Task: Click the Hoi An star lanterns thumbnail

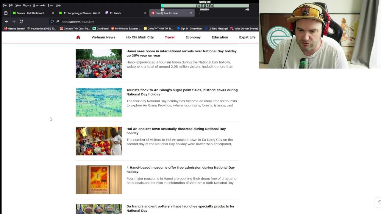Action: (99, 141)
